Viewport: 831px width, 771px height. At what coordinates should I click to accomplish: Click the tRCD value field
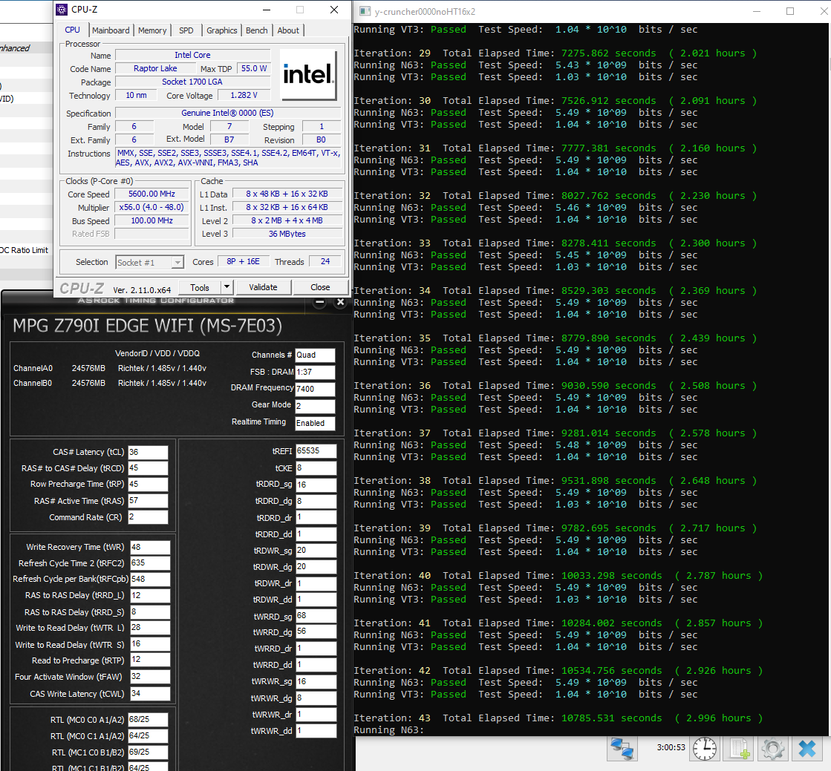148,468
